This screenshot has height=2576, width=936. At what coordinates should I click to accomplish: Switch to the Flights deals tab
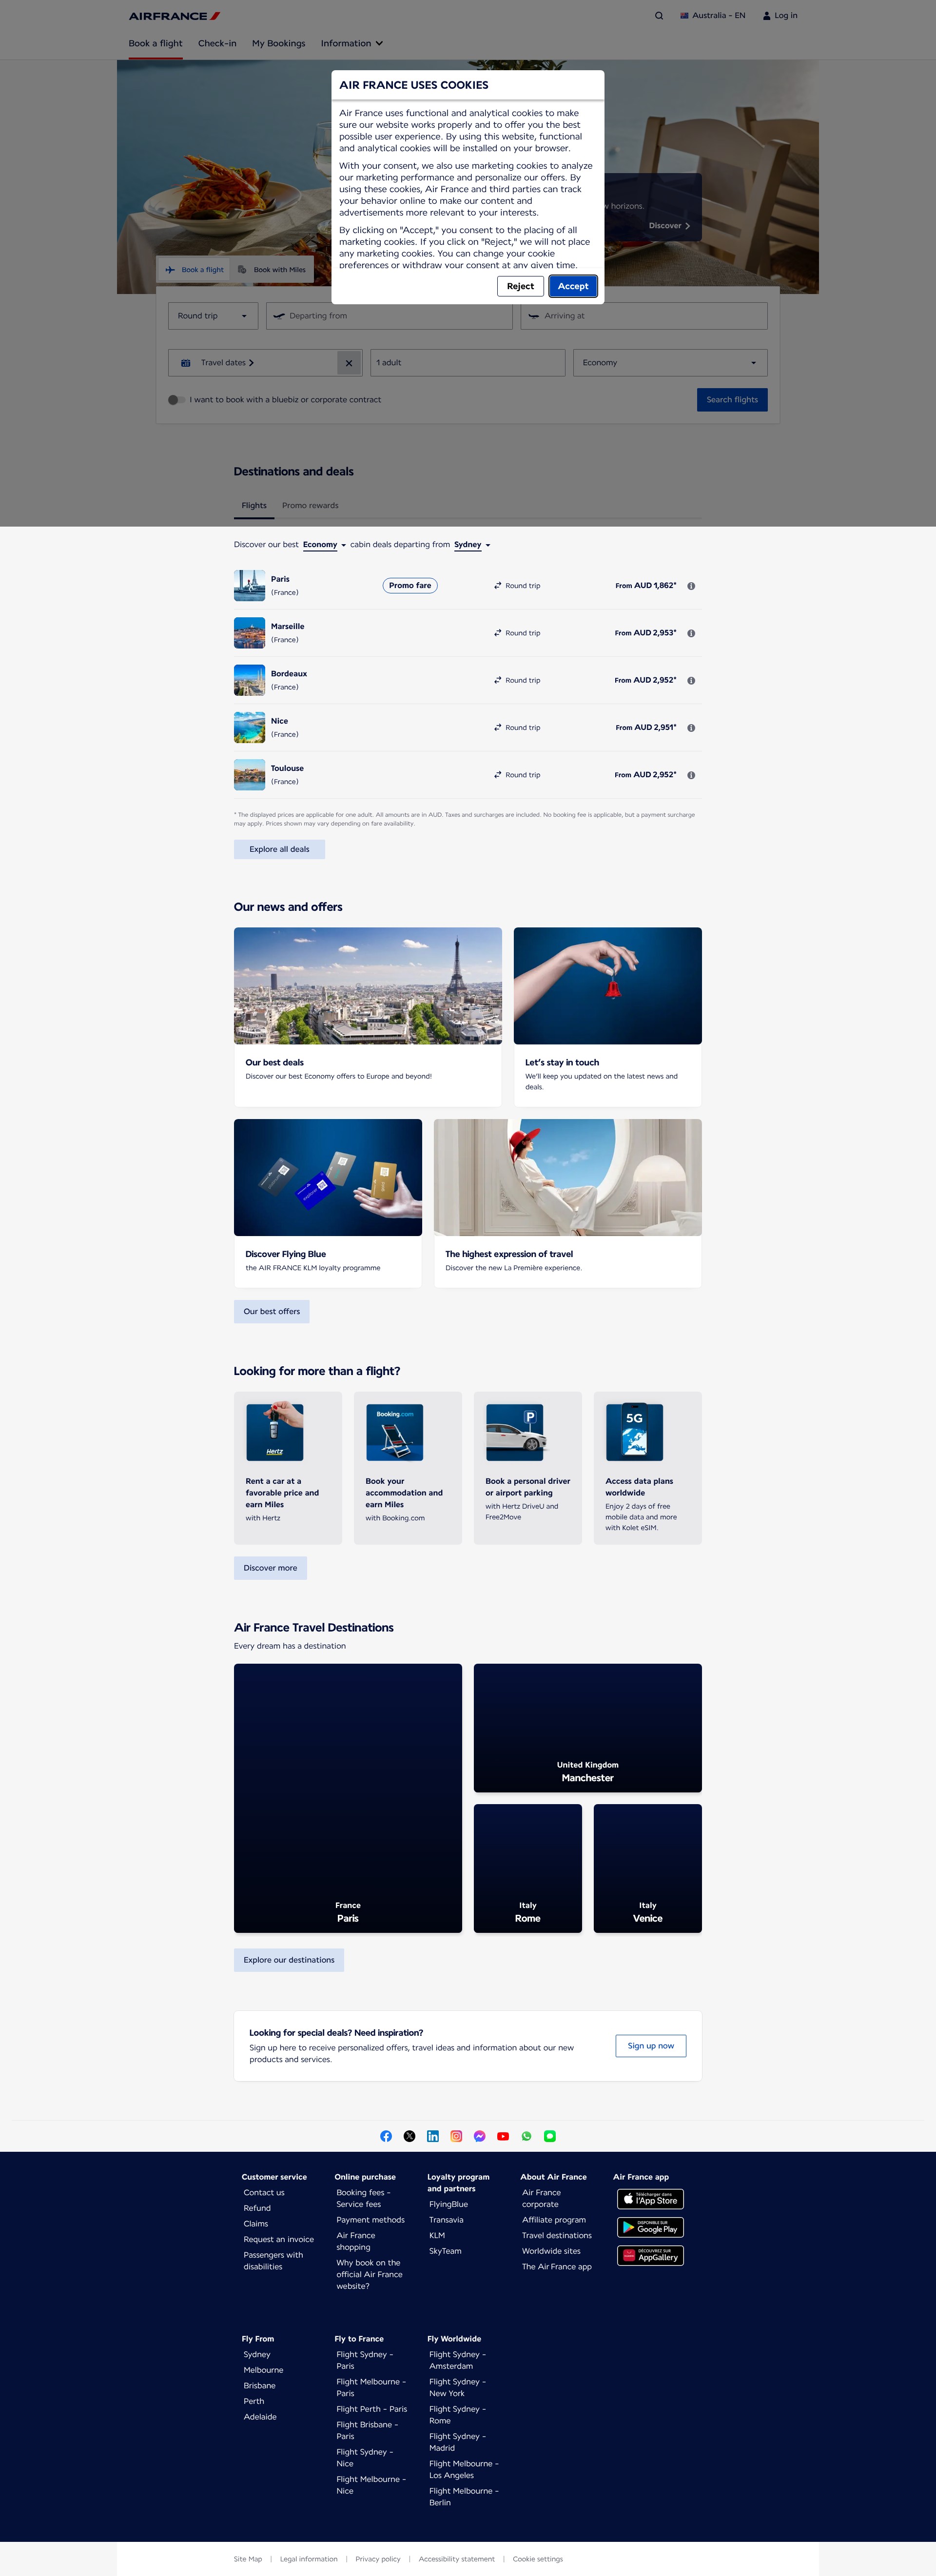(254, 506)
